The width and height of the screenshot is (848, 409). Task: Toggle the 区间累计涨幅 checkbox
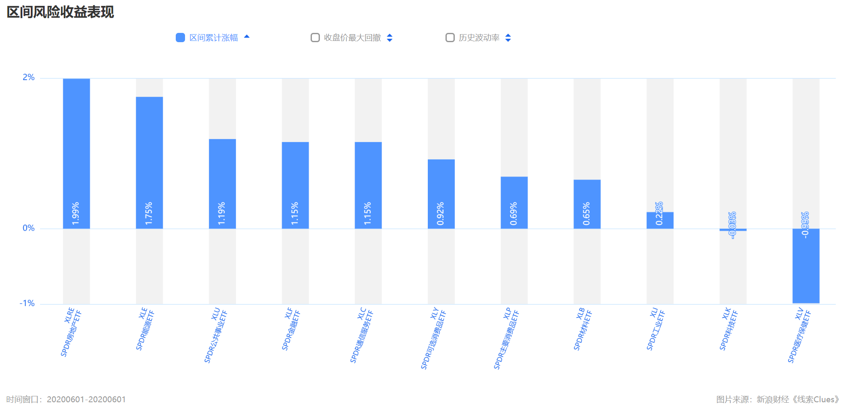click(x=180, y=38)
